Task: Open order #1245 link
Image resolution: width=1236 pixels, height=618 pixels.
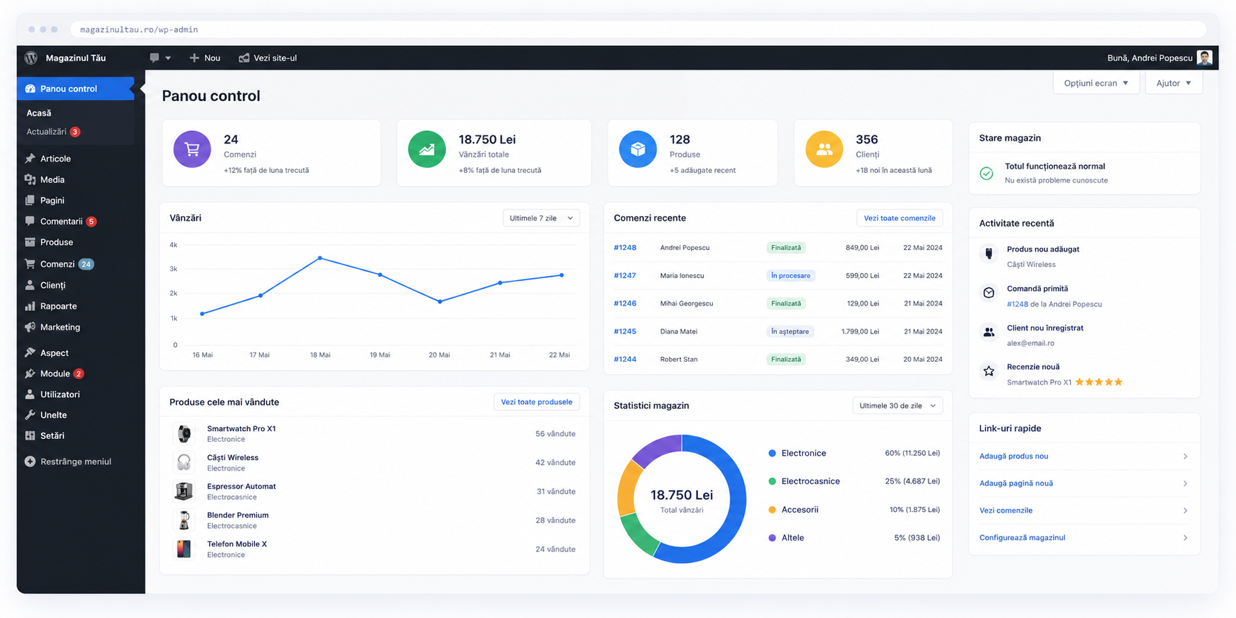Action: point(625,332)
